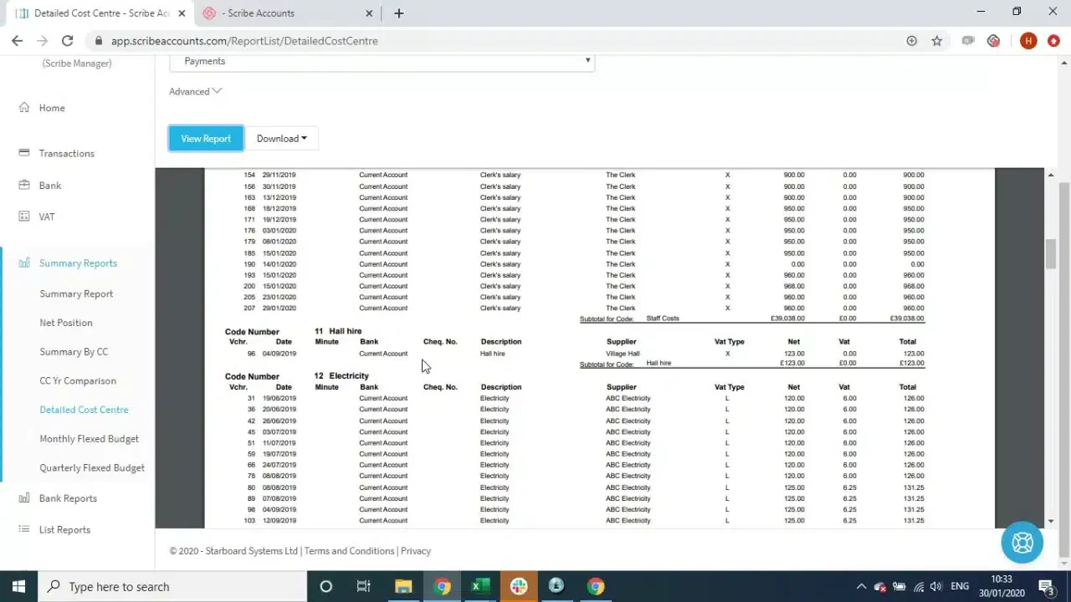Click the Village Hall supplier entry
This screenshot has height=602, width=1071.
(x=623, y=354)
